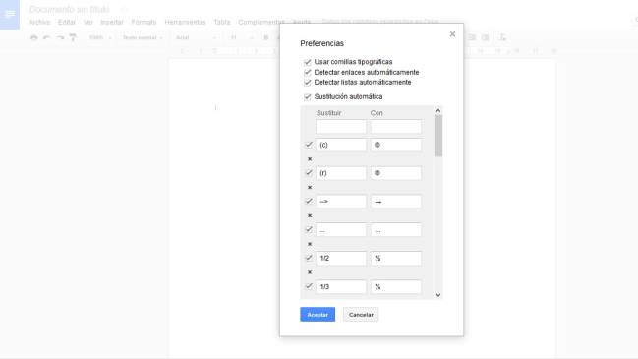Click the substitution list scroll down arrow

tap(438, 295)
